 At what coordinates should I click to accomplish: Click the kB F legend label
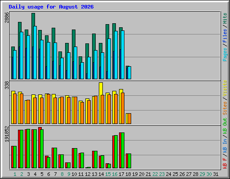point(225,164)
